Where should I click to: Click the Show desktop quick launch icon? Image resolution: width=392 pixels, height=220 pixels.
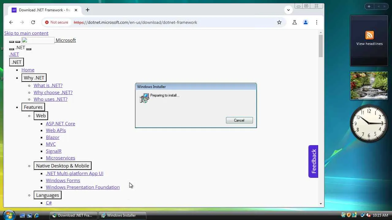pos(22,215)
